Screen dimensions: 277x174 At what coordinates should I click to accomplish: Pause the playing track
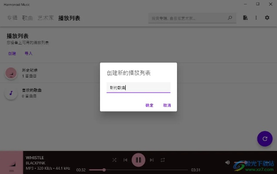(138, 160)
